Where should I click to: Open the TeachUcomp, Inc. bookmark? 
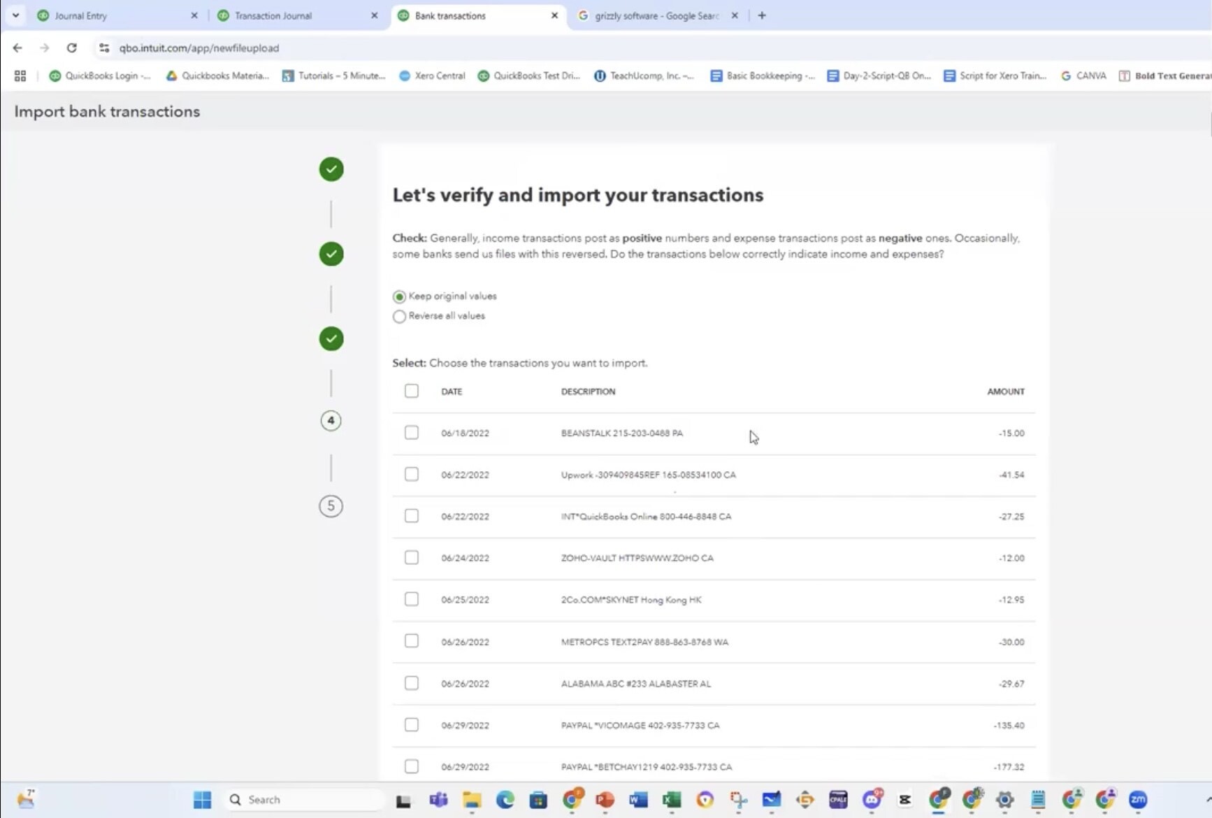644,76
